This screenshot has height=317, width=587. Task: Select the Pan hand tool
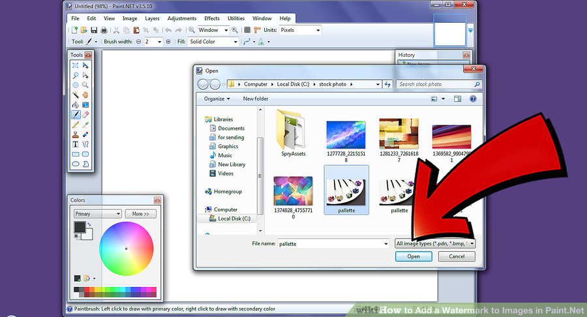[x=85, y=95]
